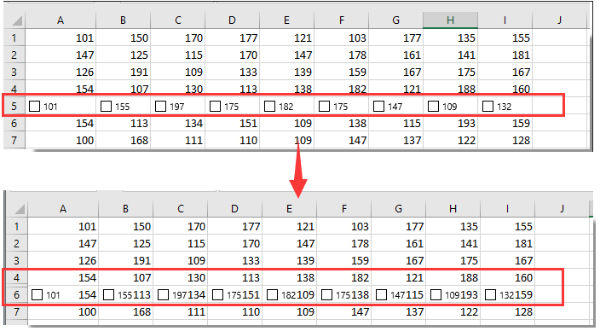Screen dimensions: 600x331
Task: Select row 1 header in upper sheet
Action: [x=14, y=38]
